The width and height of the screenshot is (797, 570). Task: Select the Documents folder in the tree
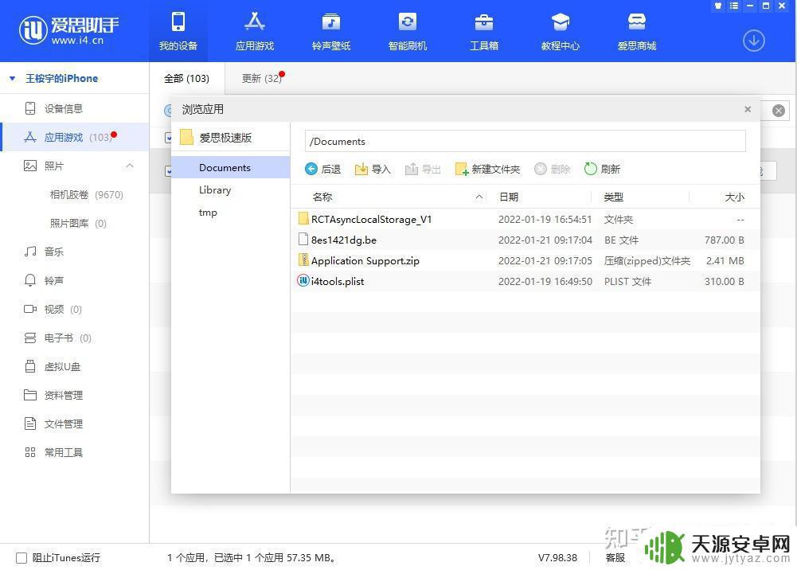(x=231, y=167)
